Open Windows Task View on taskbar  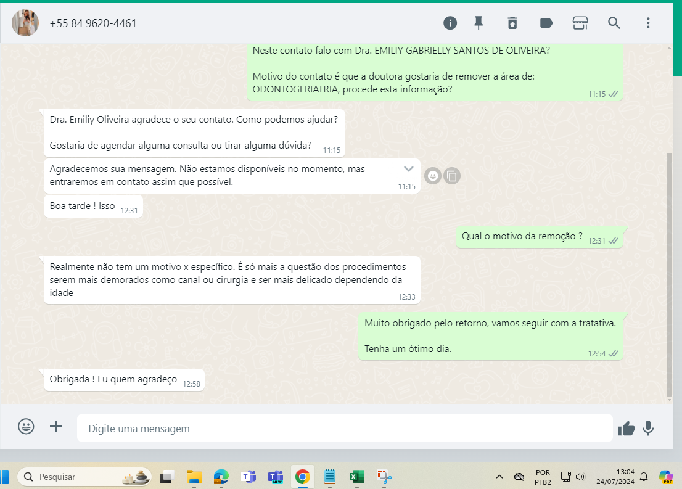[166, 477]
